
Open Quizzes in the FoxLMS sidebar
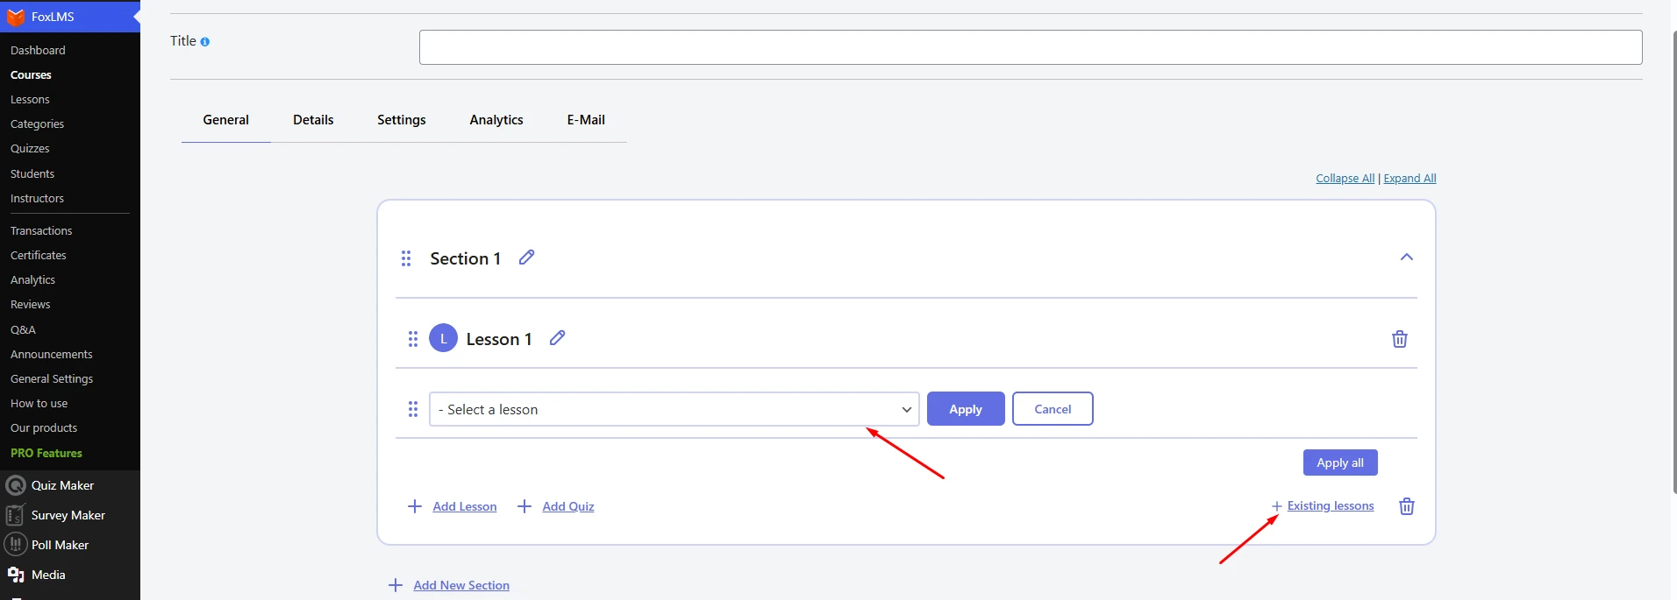coord(30,149)
